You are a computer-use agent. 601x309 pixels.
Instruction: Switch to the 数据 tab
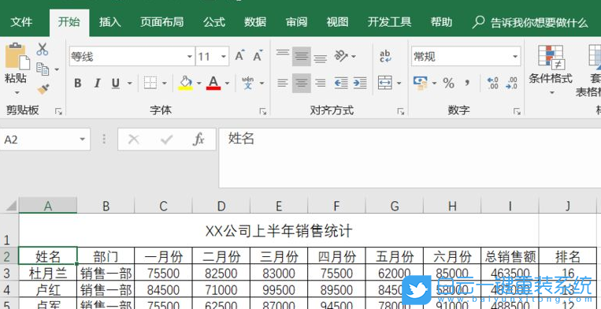[255, 22]
